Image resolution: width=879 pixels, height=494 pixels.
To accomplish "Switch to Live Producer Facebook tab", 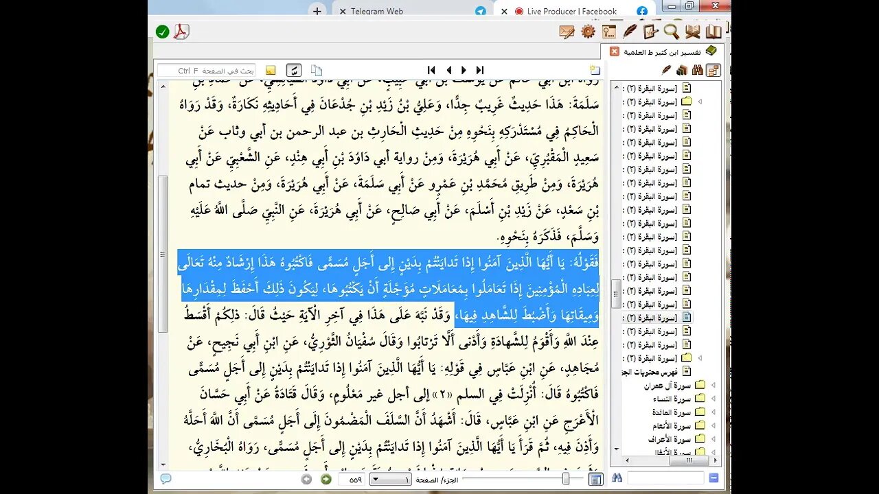I will click(572, 11).
